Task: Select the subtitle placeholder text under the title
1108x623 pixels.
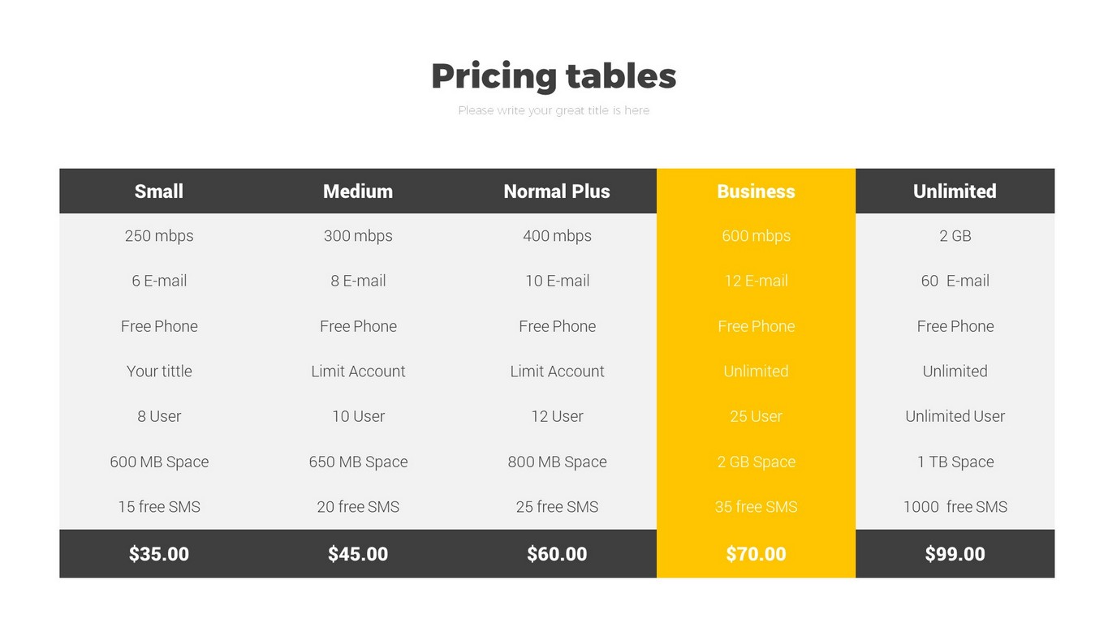Action: coord(554,110)
